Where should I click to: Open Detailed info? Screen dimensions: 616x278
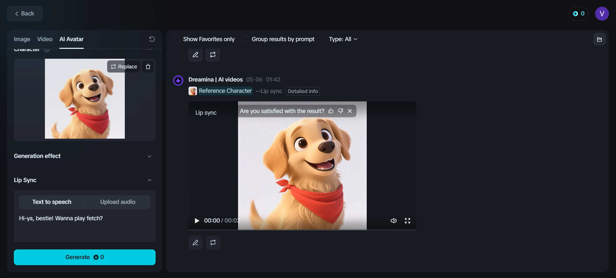[x=303, y=91]
